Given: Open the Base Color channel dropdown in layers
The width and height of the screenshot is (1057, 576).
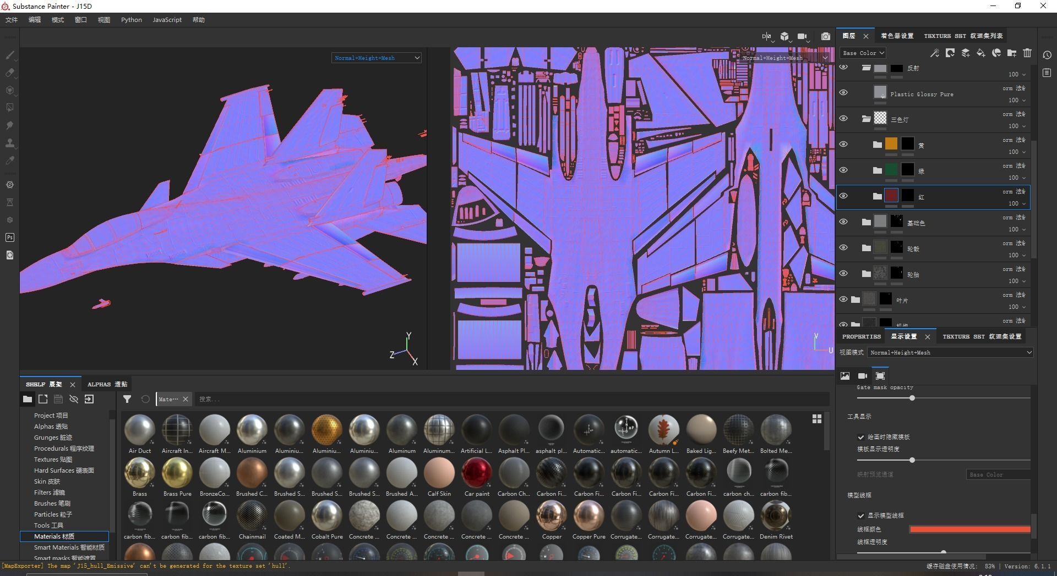Looking at the screenshot, I should [863, 53].
